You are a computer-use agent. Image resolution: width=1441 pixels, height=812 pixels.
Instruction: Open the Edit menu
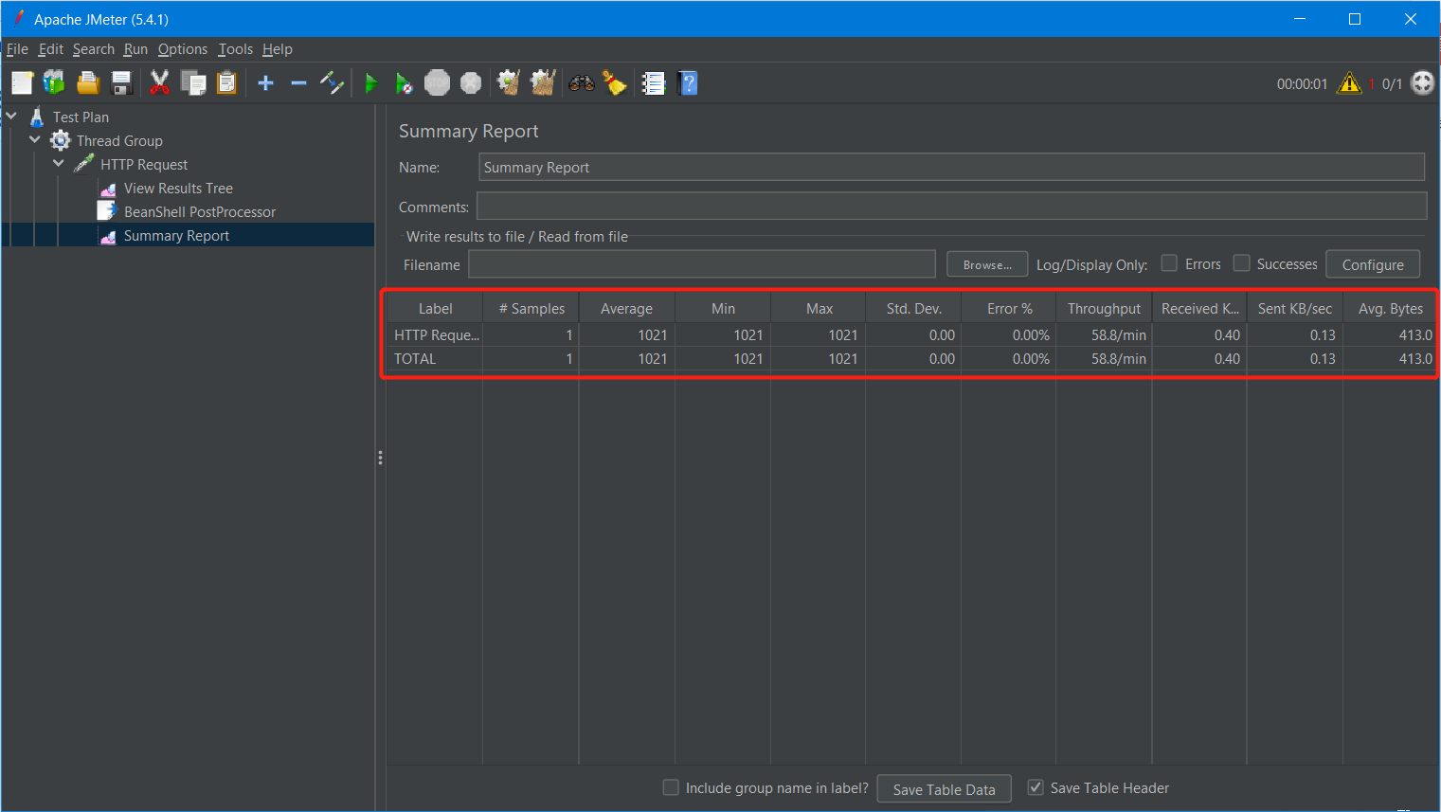tap(51, 49)
